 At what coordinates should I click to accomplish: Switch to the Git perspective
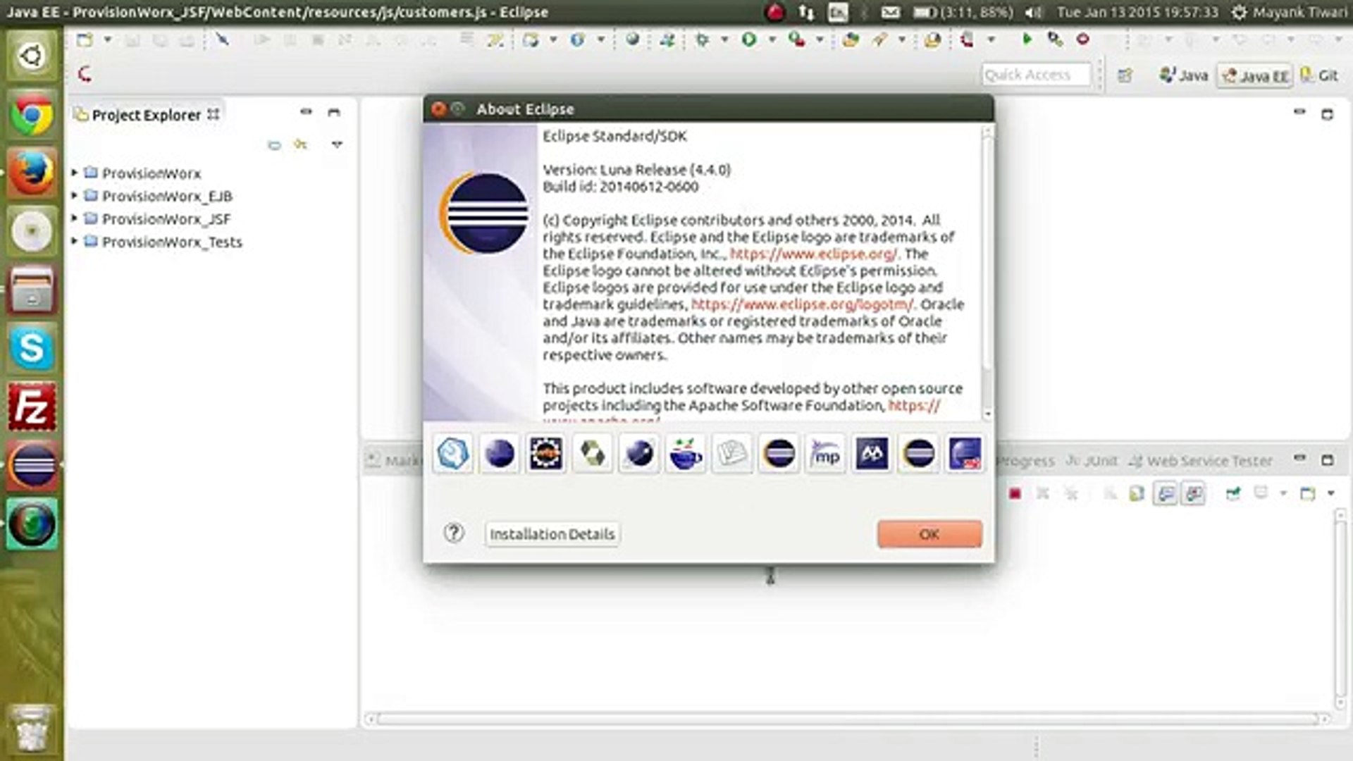tap(1319, 75)
